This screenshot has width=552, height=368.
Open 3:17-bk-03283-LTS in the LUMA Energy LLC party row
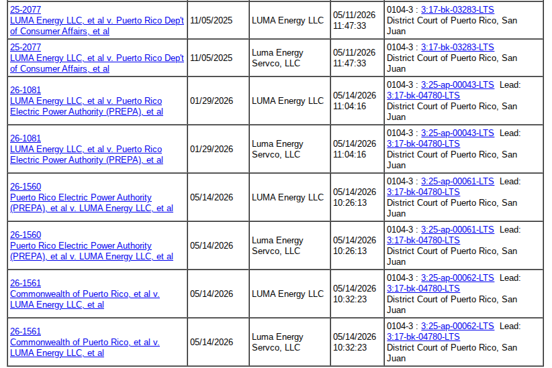click(x=457, y=9)
